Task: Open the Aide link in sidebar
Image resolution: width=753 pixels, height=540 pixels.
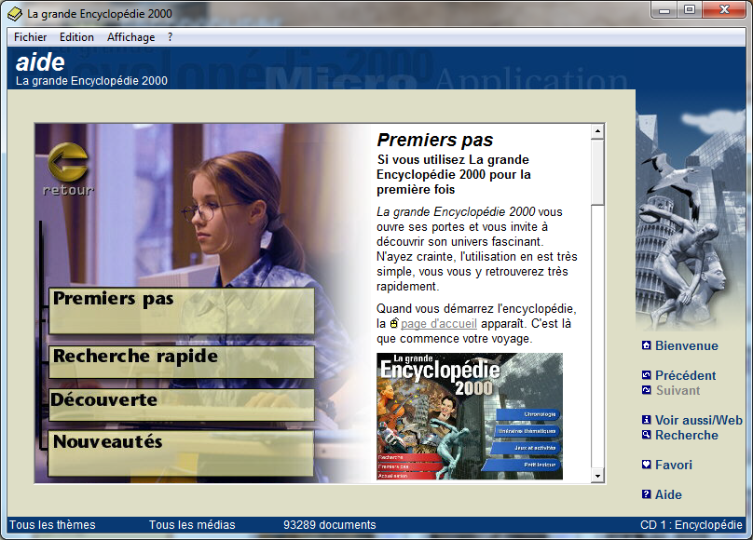Action: (x=668, y=494)
